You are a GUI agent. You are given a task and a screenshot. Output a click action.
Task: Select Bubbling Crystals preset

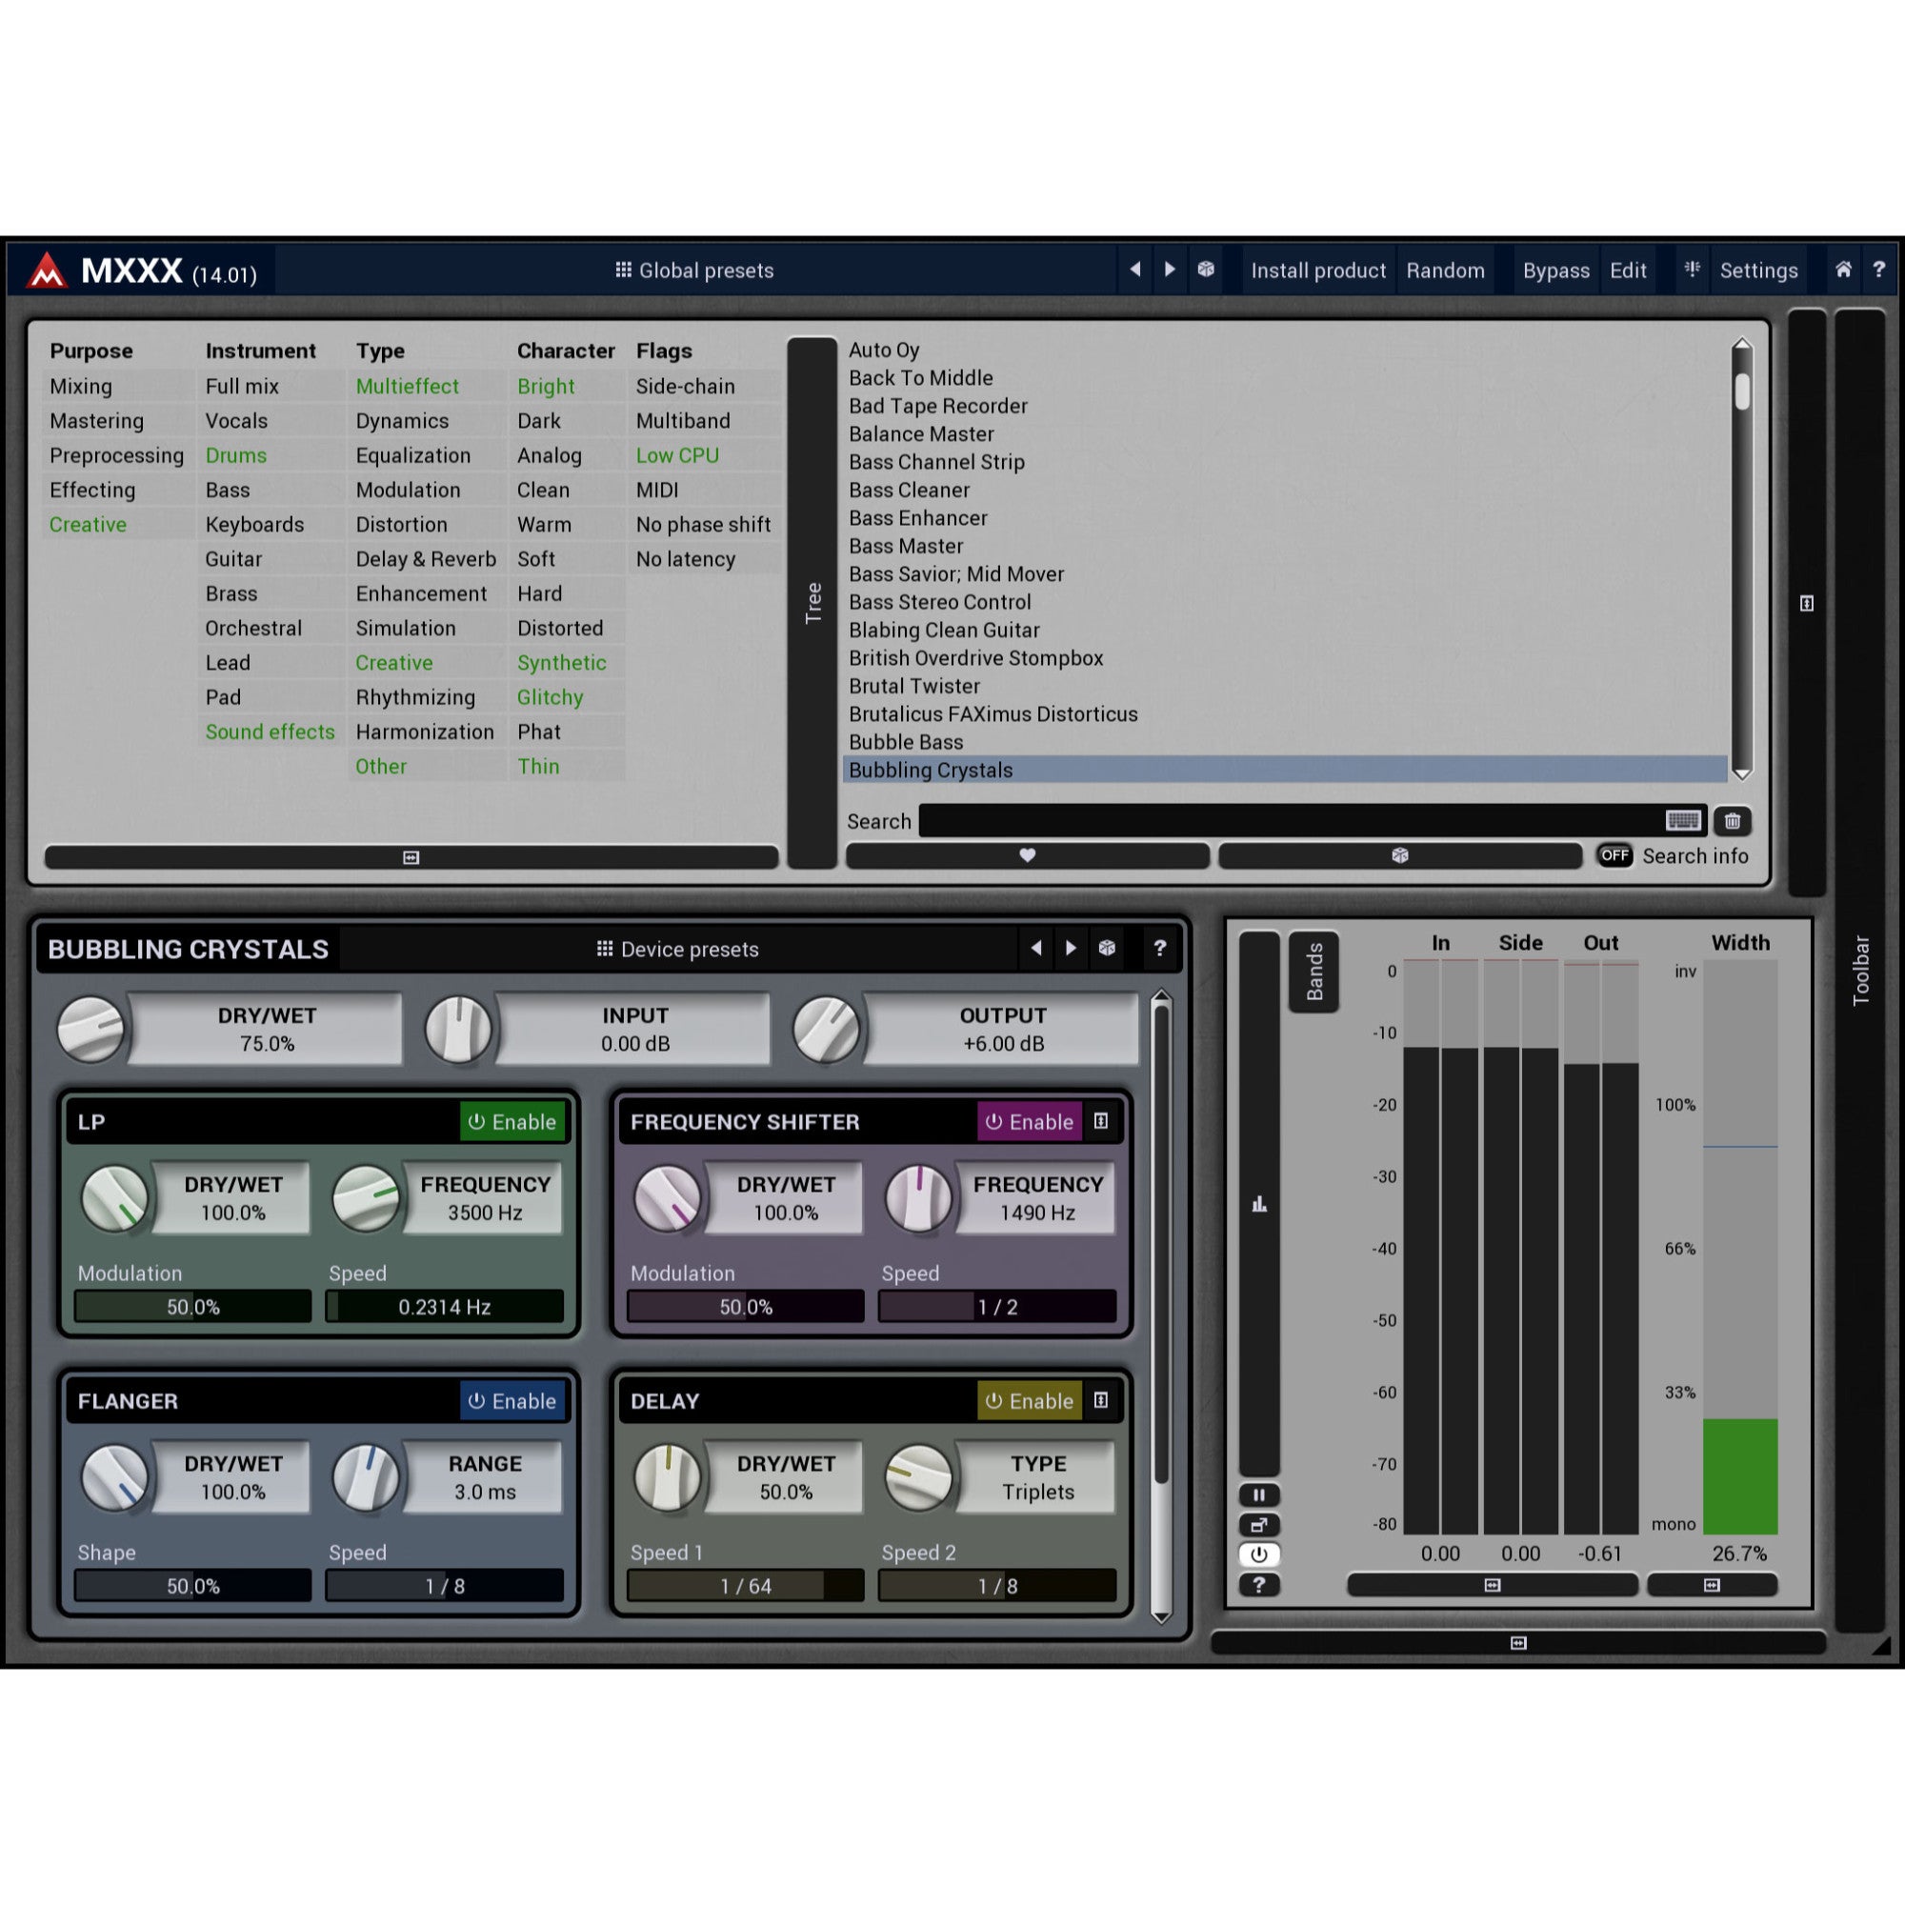[1285, 770]
